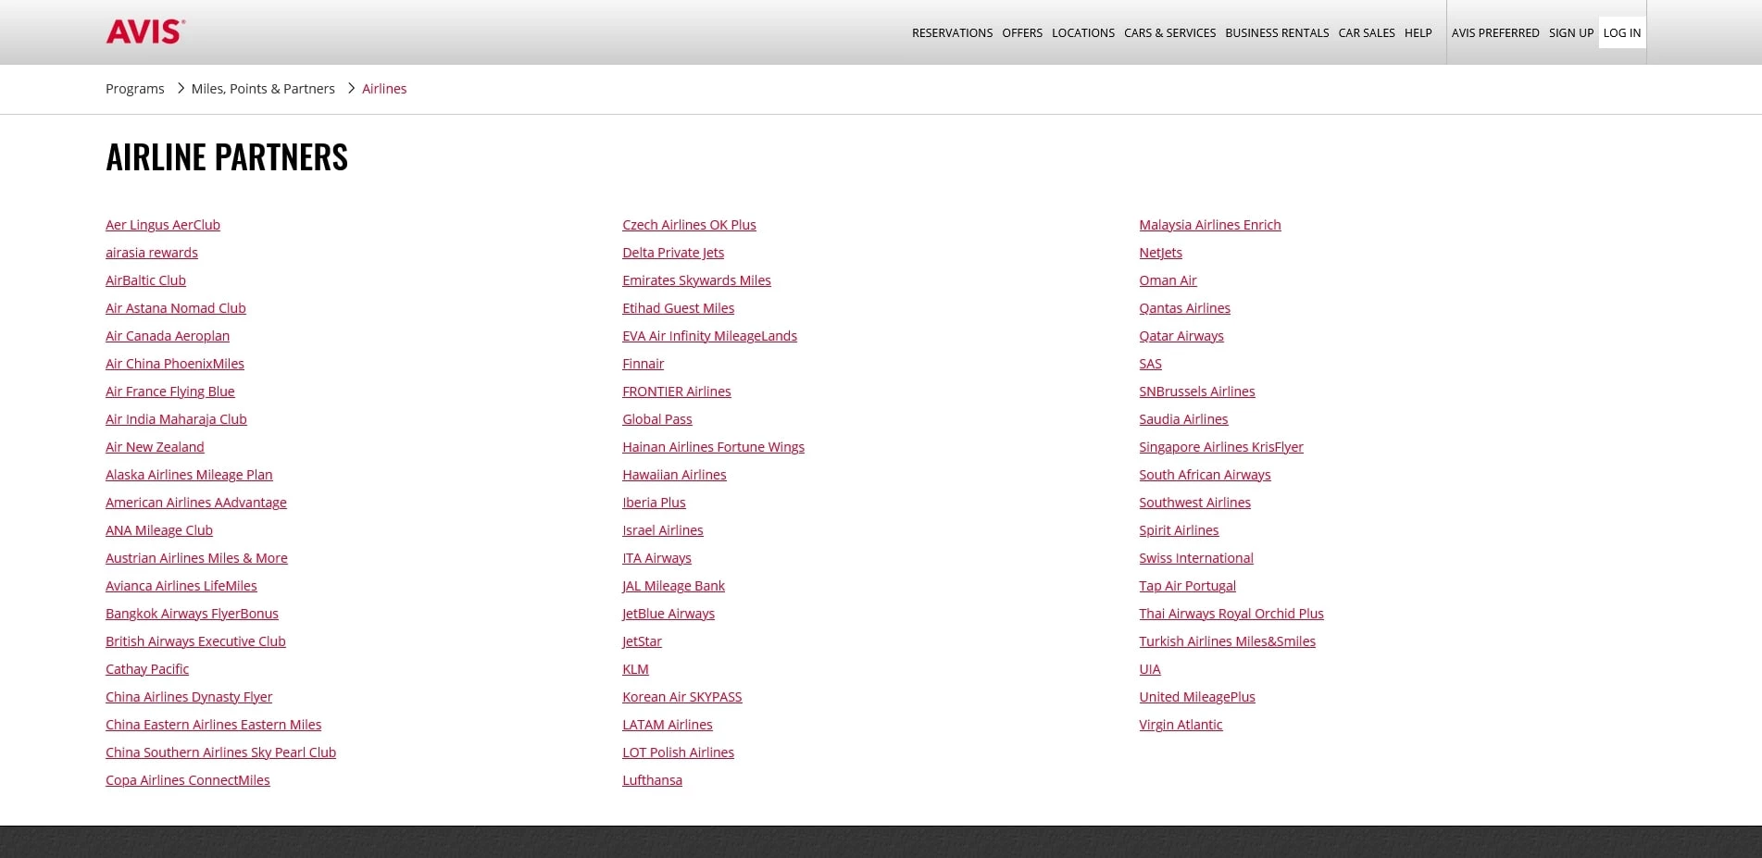Navigate to Miles, Points & Partners breadcrumb
The height and width of the screenshot is (858, 1762).
click(x=263, y=89)
